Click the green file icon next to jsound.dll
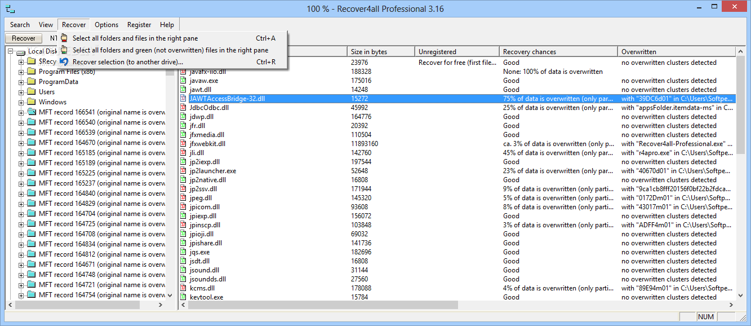This screenshot has height=326, width=751. pos(183,270)
